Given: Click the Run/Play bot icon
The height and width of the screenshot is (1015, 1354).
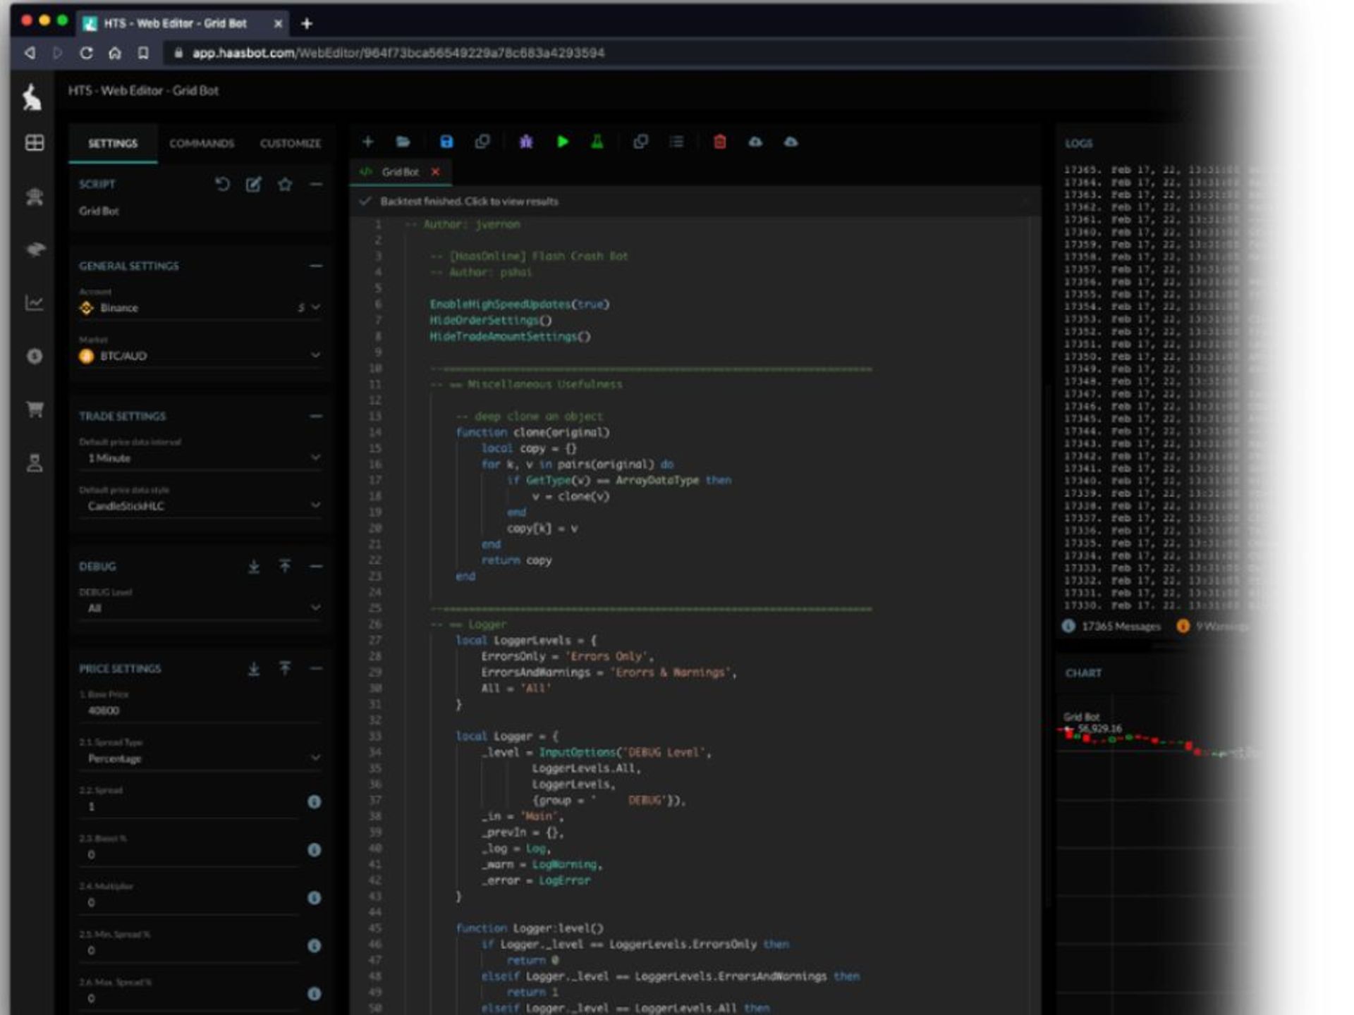Looking at the screenshot, I should (563, 142).
